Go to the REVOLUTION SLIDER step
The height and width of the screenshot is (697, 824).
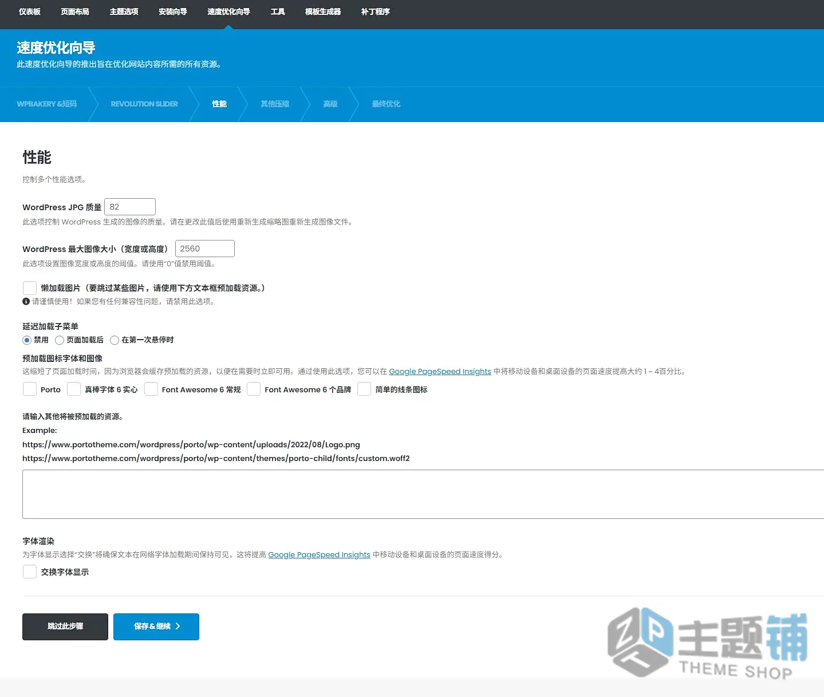(144, 104)
